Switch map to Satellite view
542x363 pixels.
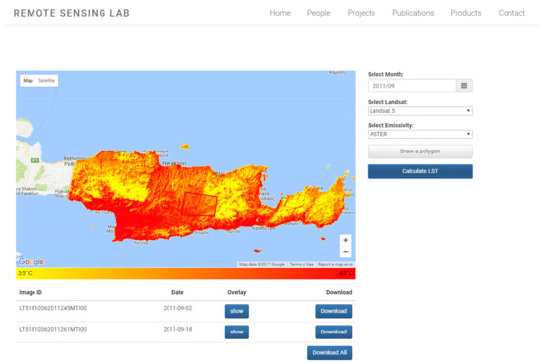pyautogui.click(x=46, y=80)
